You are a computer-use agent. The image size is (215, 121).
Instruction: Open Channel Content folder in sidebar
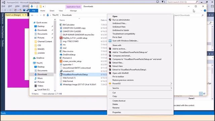pos(45,41)
